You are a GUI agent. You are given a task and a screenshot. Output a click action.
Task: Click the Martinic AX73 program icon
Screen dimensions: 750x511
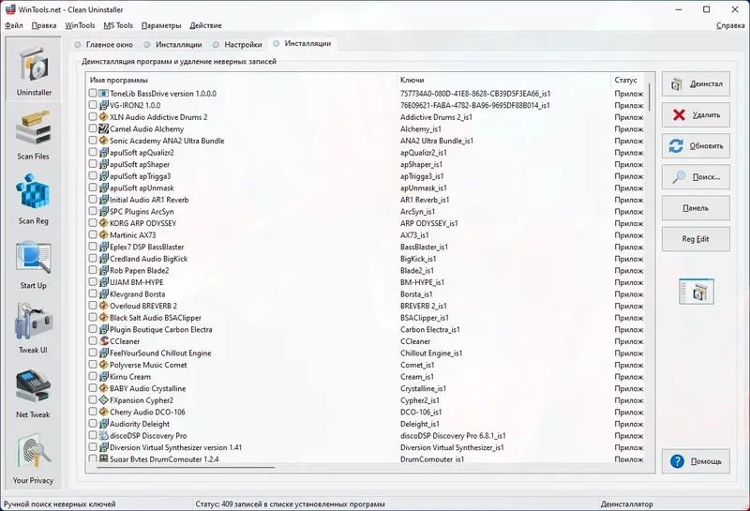103,235
